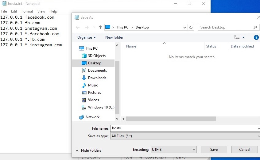Open the Organize dropdown menu

(x=87, y=37)
